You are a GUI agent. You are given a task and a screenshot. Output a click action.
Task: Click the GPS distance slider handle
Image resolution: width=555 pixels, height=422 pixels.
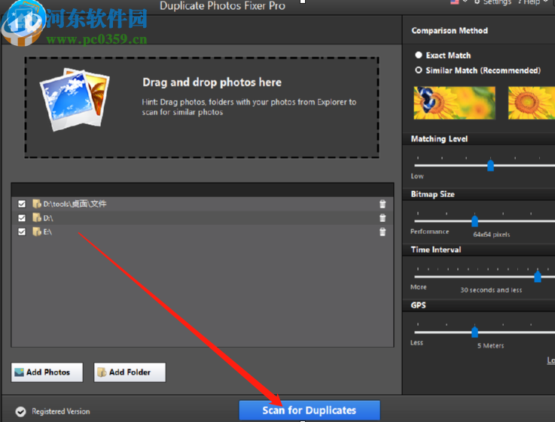(474, 332)
